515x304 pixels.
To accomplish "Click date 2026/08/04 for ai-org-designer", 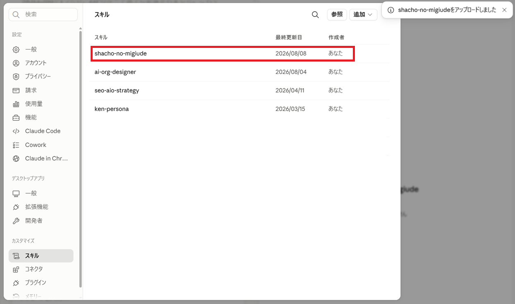I will (291, 72).
